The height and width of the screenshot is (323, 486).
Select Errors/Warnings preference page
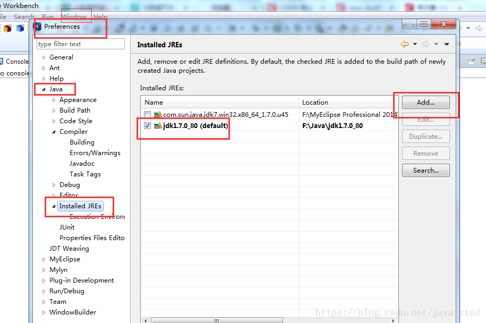pos(95,153)
